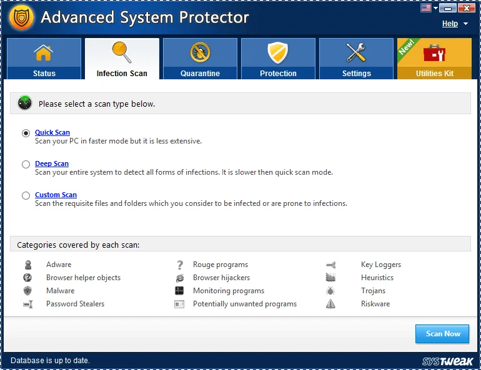The width and height of the screenshot is (481, 370).
Task: Click the Quick Scan description text
Action: pyautogui.click(x=118, y=141)
